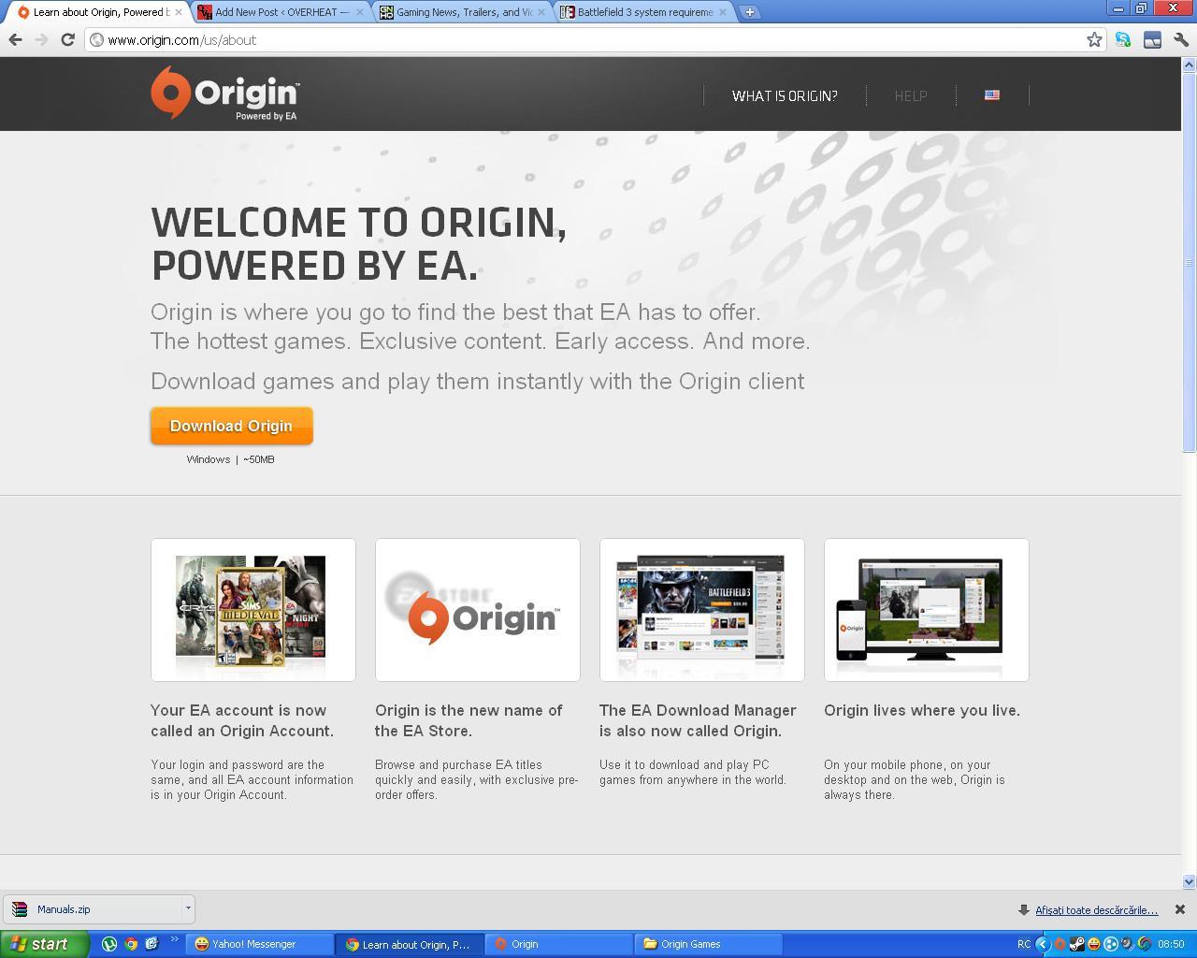This screenshot has width=1197, height=958.
Task: Expand hidden system tray icons arrow
Action: (1043, 944)
